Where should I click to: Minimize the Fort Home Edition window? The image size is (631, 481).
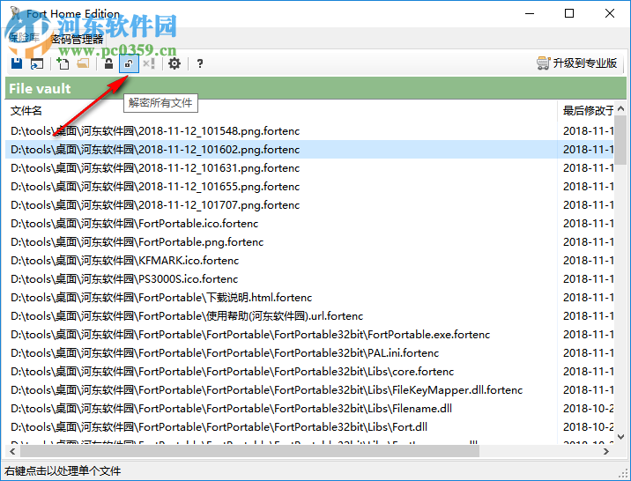click(530, 14)
